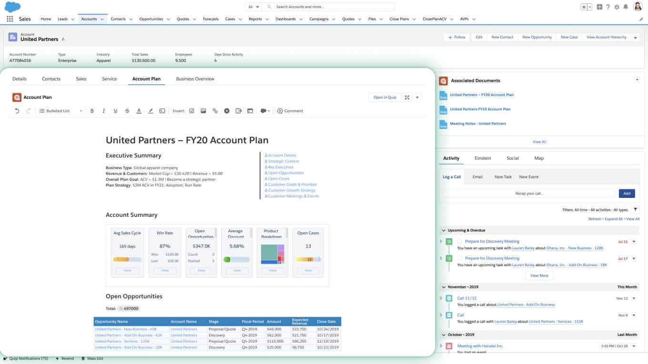
Task: Apply italic formatting in Quip toolbar
Action: (104, 111)
